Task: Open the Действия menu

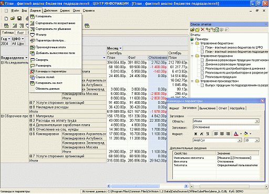Action: [x=50, y=10]
